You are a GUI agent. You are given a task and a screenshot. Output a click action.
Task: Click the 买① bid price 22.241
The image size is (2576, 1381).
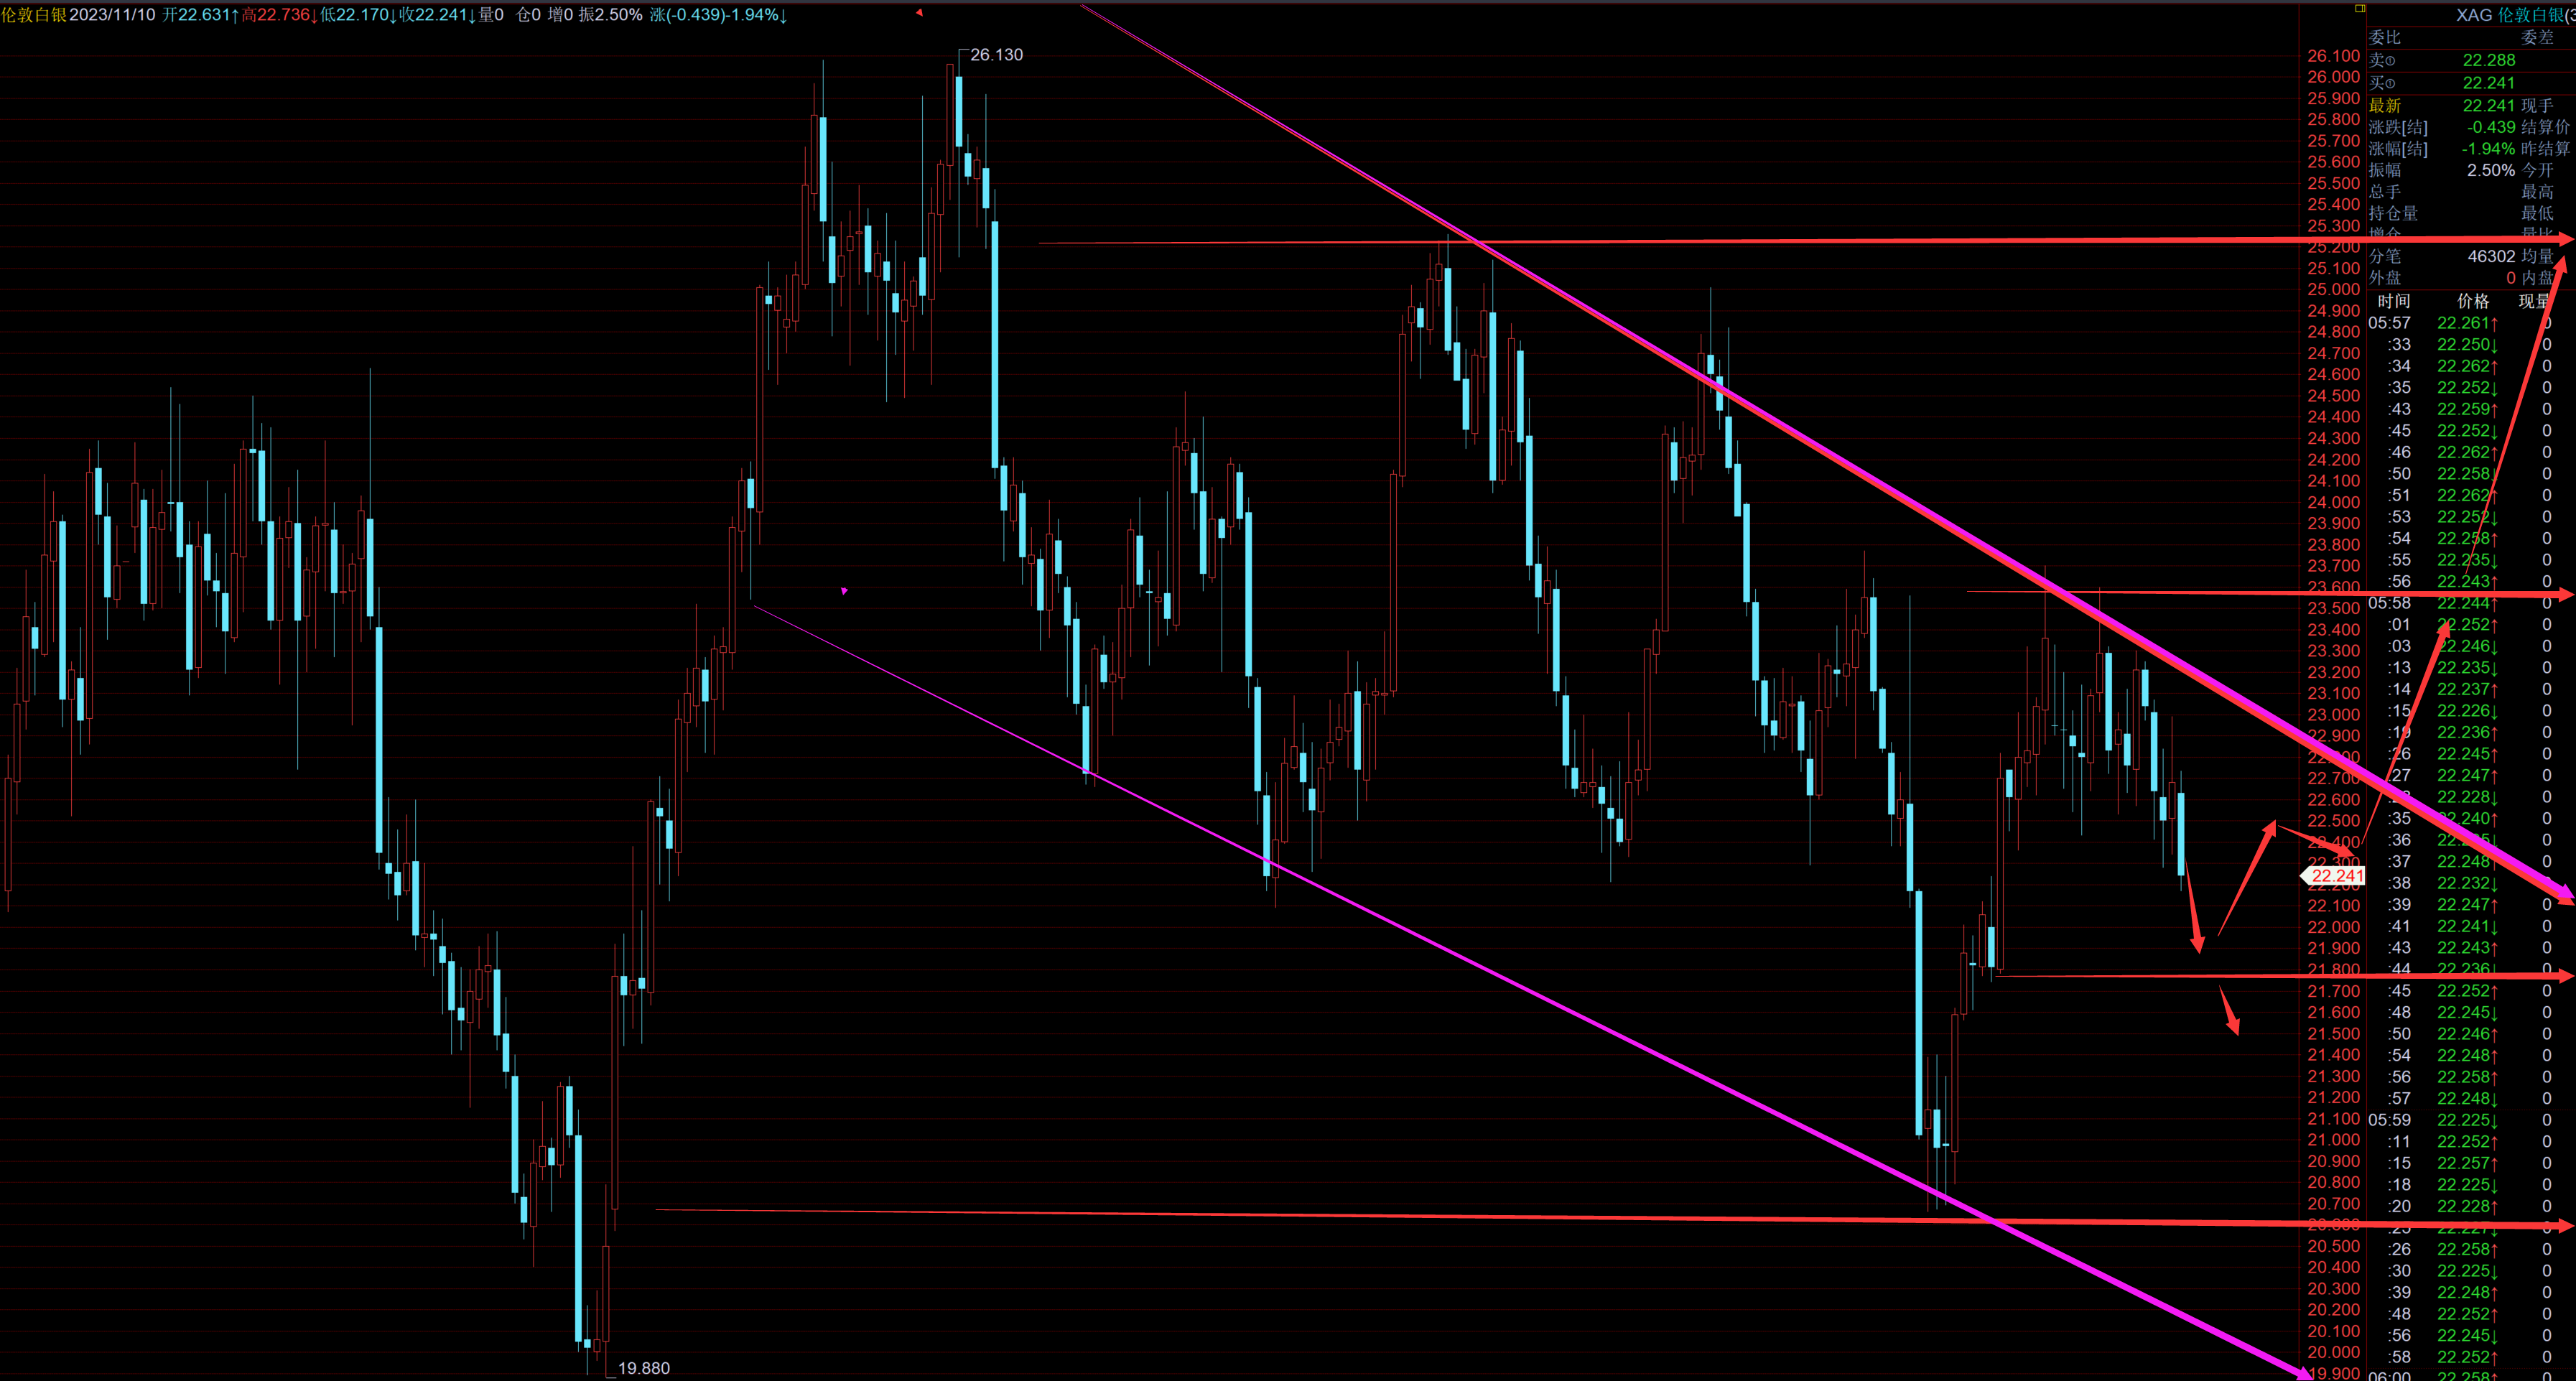pos(2488,83)
